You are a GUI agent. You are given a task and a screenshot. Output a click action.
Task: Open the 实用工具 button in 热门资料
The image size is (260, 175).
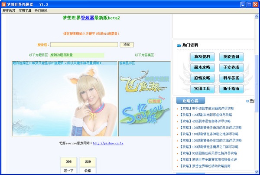point(202,89)
